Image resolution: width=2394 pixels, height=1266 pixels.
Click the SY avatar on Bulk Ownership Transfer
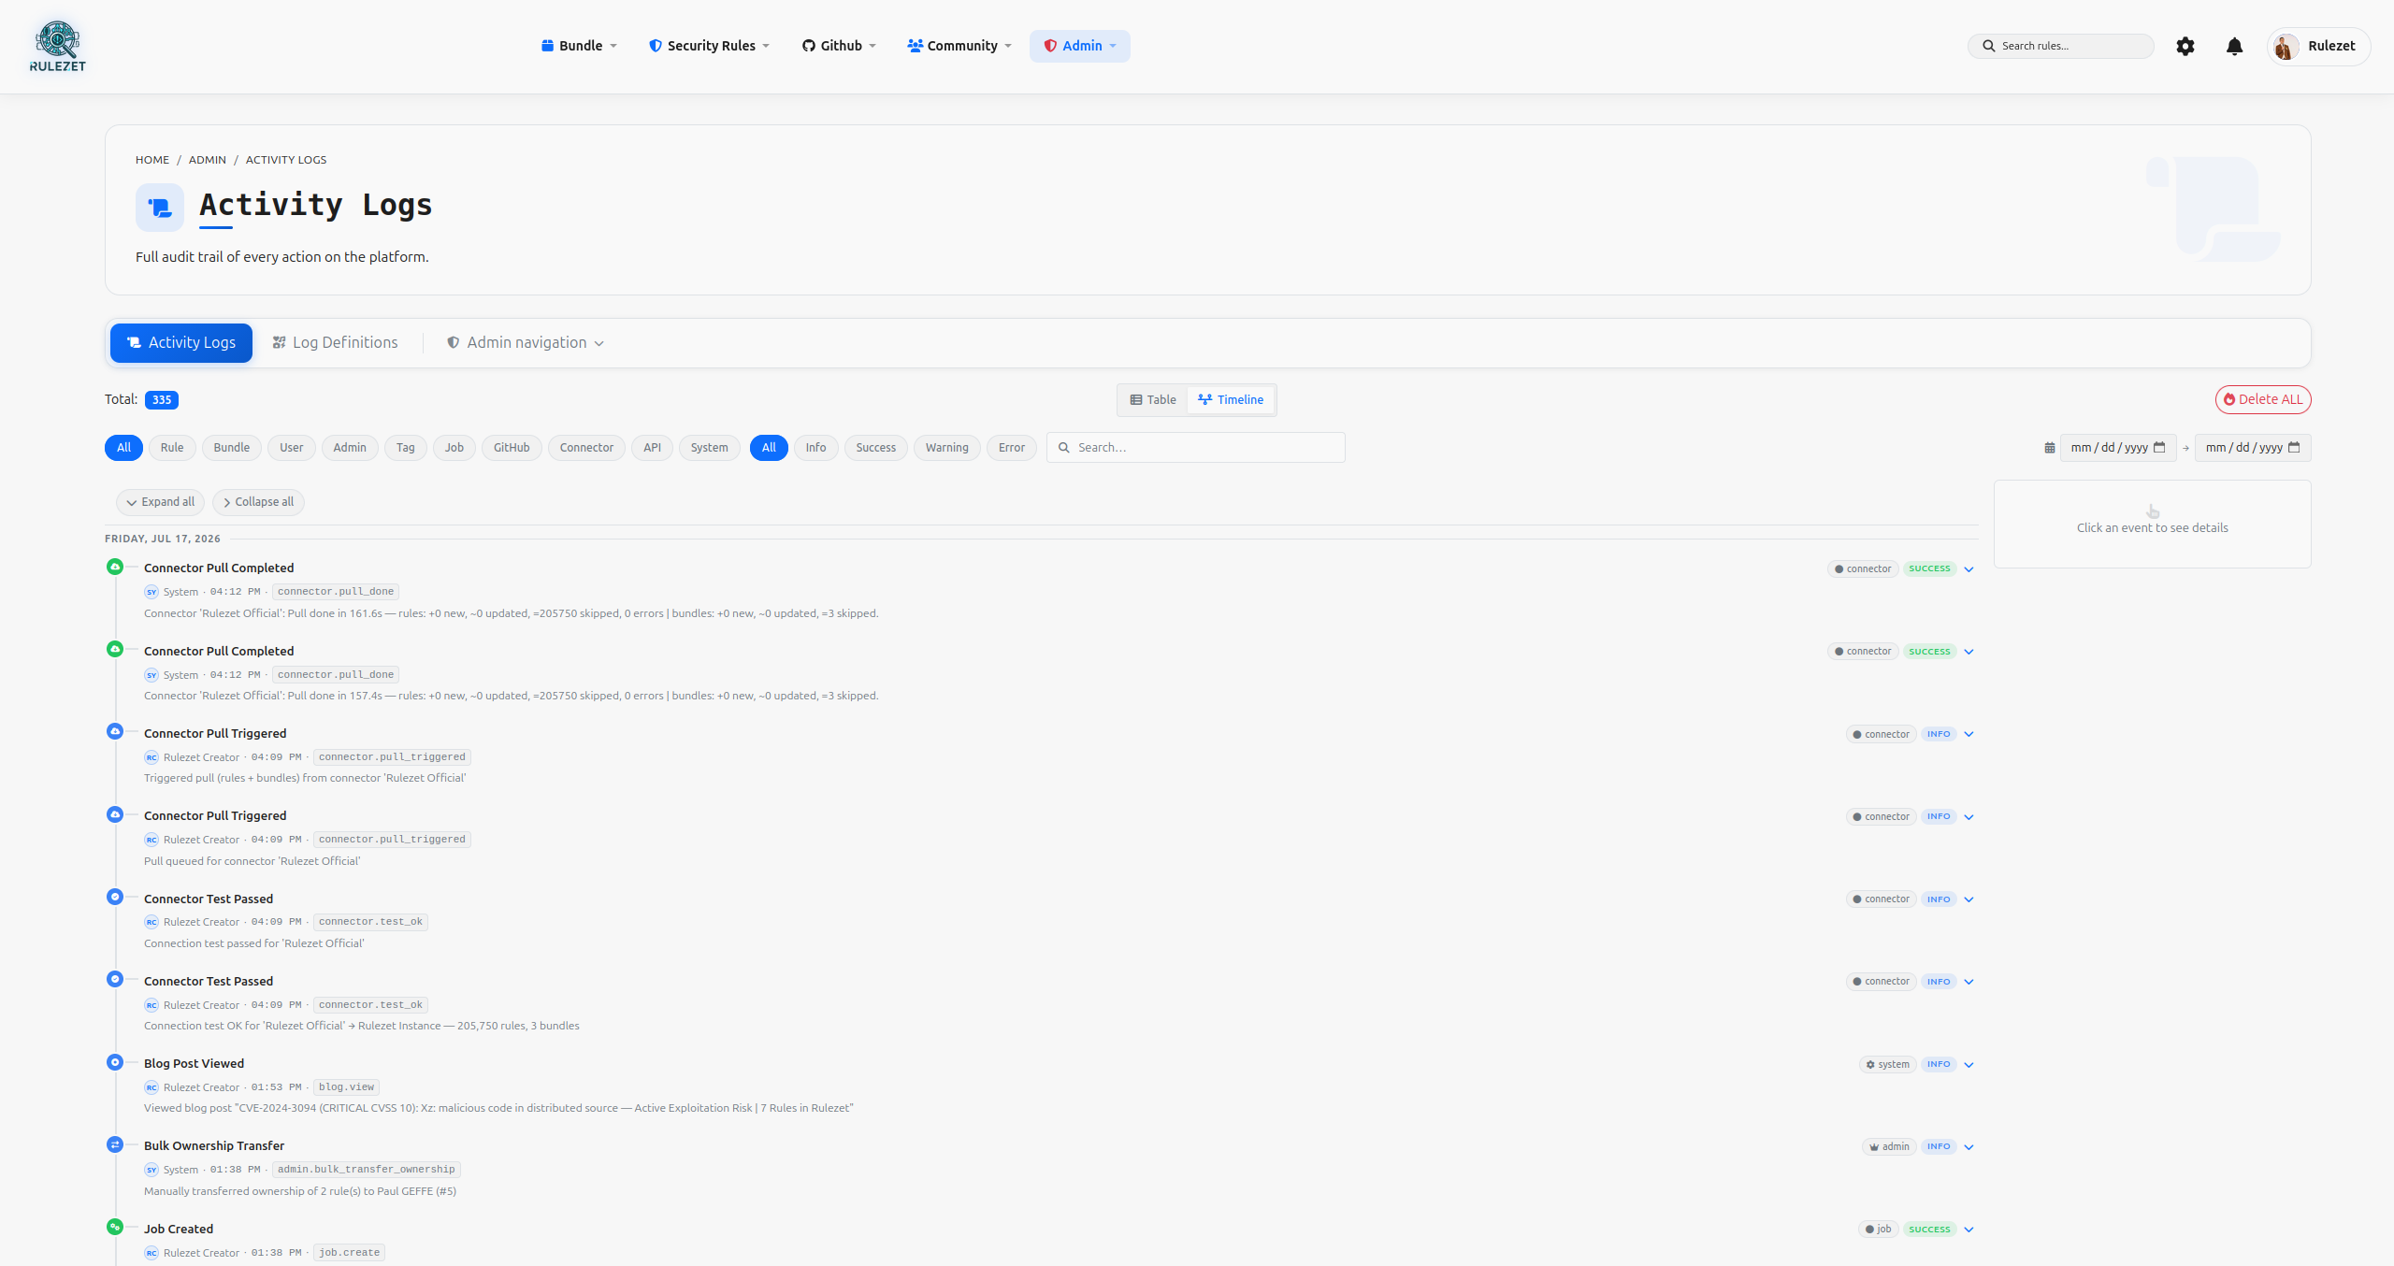(151, 1170)
